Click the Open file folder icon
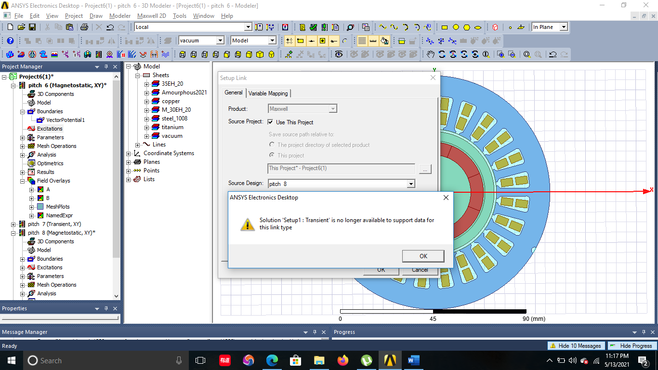Screen dimensions: 658x370 click(x=21, y=27)
